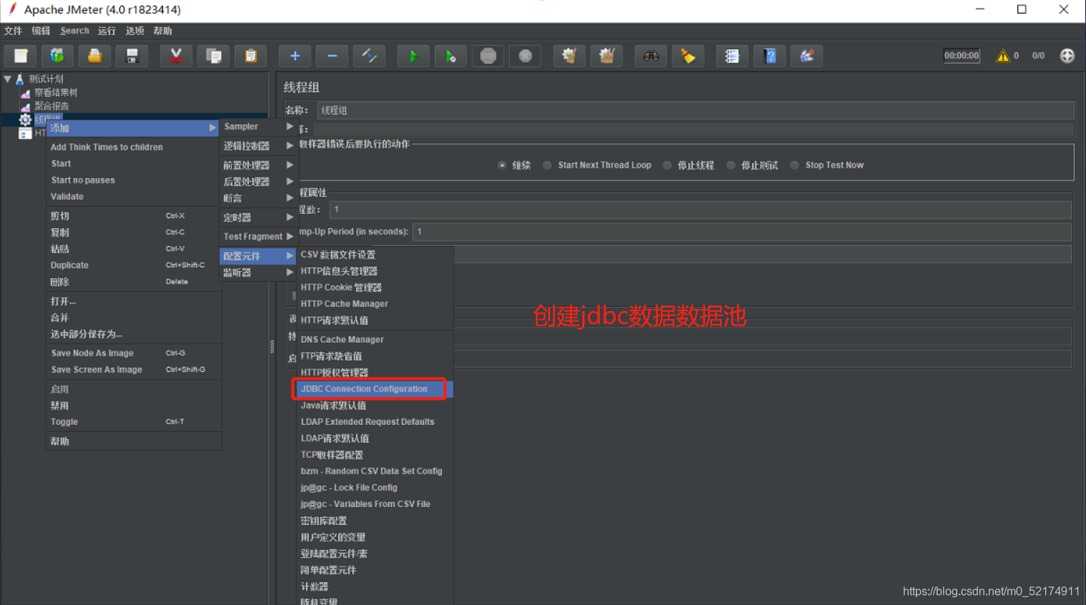Open the 运行 menu
Screen dimensions: 1086x605
tap(107, 31)
